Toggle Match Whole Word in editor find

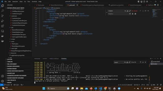tap(127, 11)
